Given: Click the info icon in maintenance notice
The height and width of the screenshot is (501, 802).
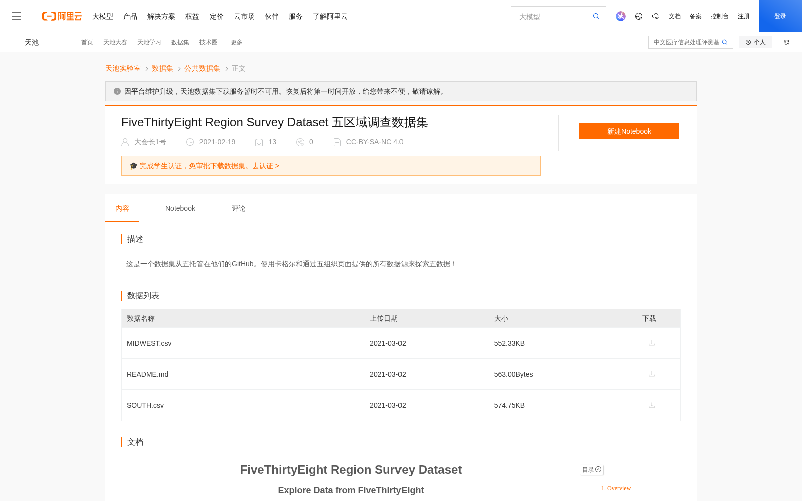Looking at the screenshot, I should click(x=117, y=91).
